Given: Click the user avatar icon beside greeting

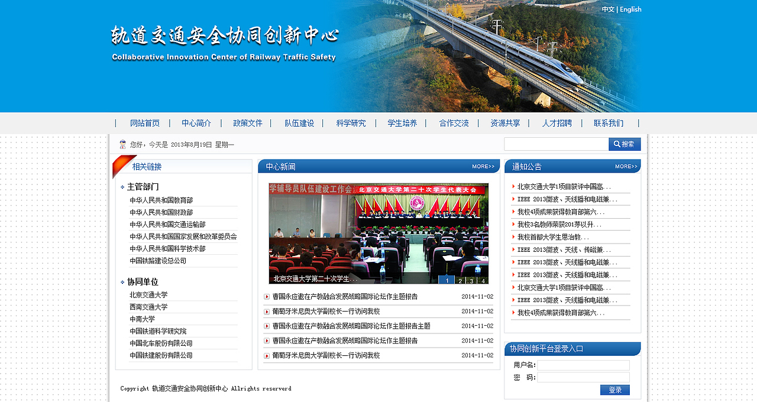Looking at the screenshot, I should [123, 144].
